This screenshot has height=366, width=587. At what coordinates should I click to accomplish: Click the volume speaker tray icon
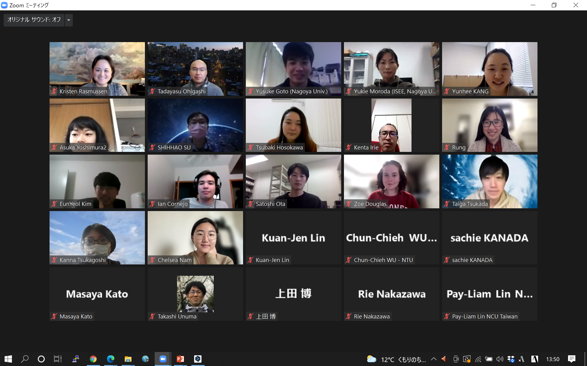click(x=500, y=359)
